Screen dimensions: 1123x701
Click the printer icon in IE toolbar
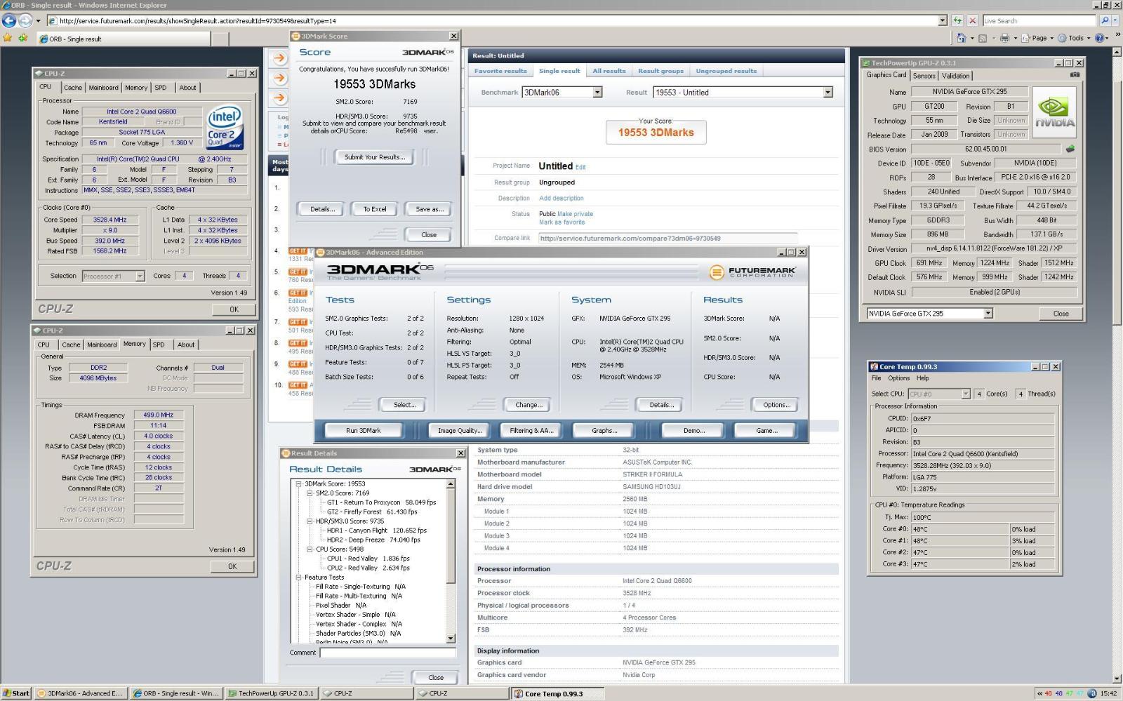click(1004, 38)
